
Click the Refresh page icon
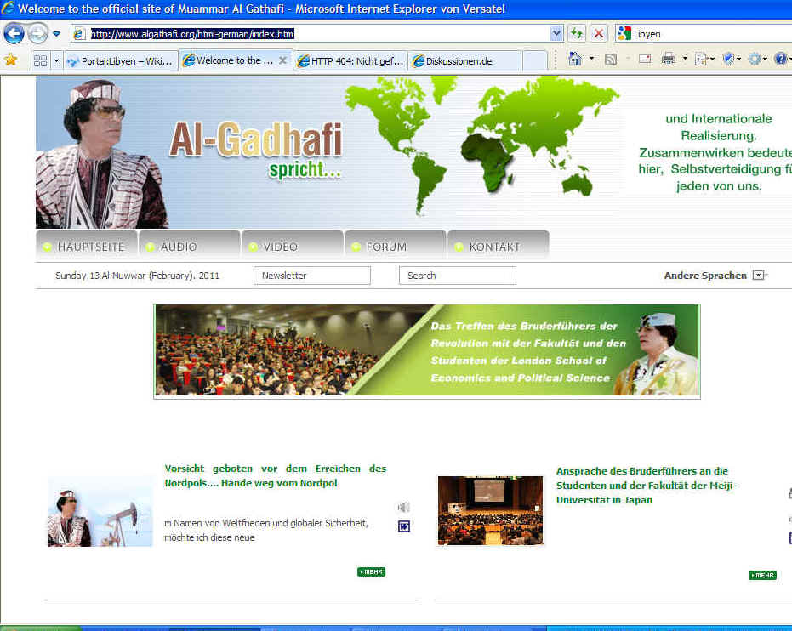click(577, 33)
